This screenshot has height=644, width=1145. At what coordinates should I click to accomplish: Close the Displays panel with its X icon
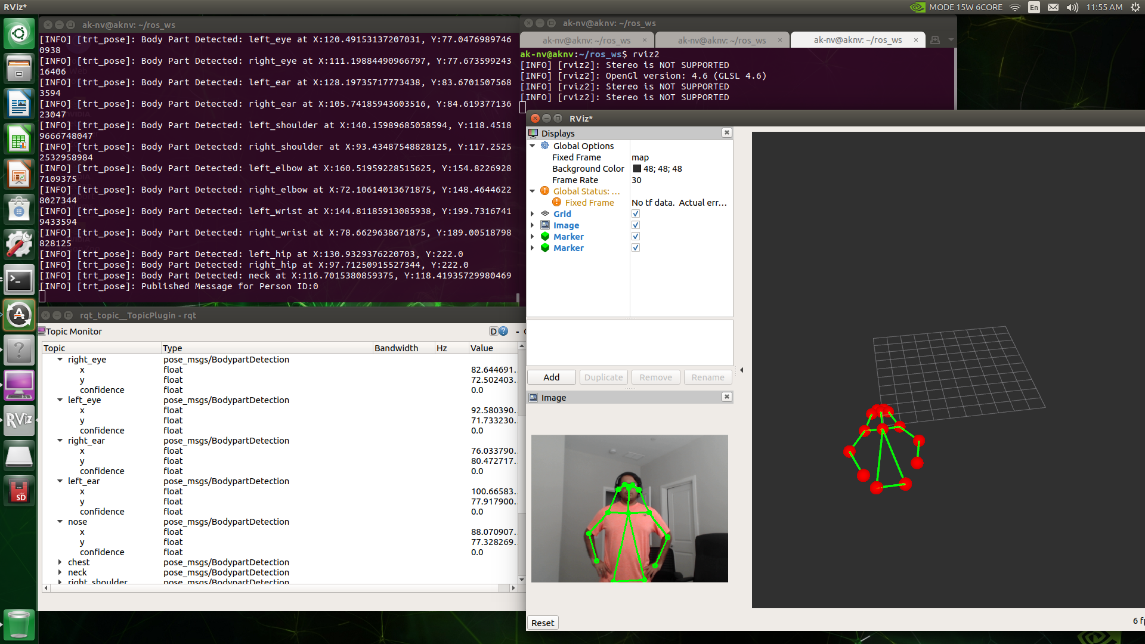[x=726, y=132]
